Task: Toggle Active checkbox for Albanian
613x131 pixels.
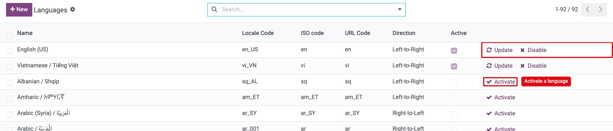Action: 454,82
